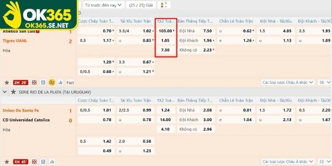
Task: Pick Không có next goal at 2.96
Action: [x=196, y=129]
